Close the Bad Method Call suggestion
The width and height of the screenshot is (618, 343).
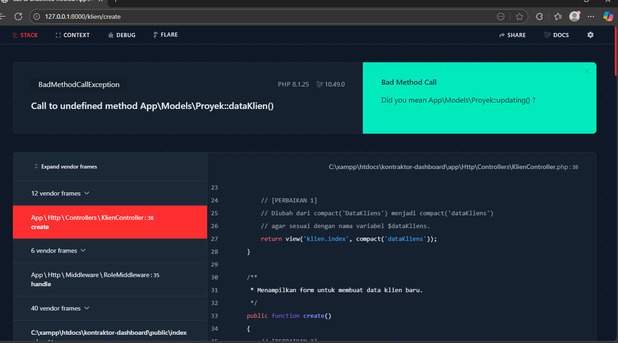click(x=587, y=71)
